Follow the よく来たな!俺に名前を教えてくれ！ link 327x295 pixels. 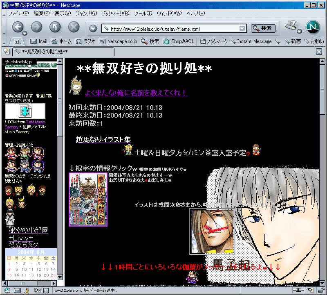pyautogui.click(x=136, y=93)
